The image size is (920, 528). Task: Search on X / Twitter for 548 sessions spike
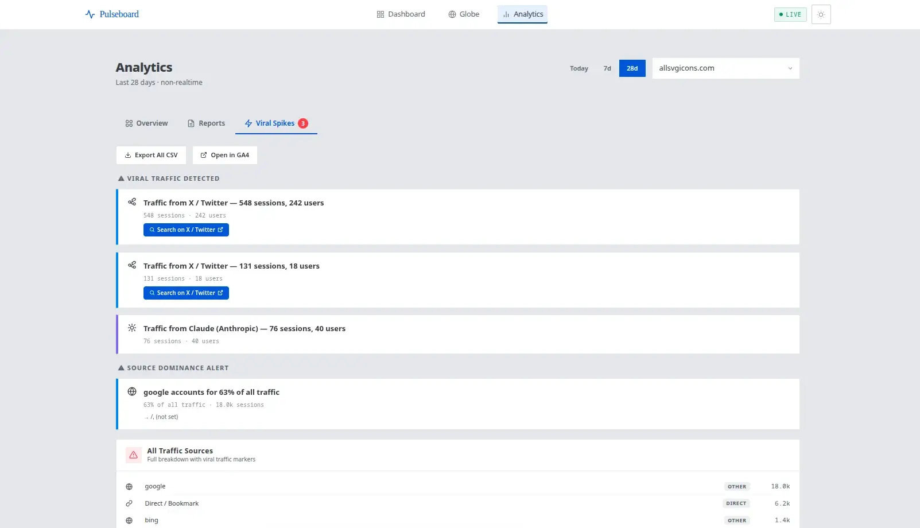pyautogui.click(x=186, y=230)
